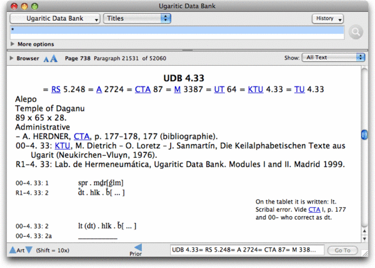Click the UDB 4.33 title
Viewport: 375px width, 268px height.
pos(184,78)
